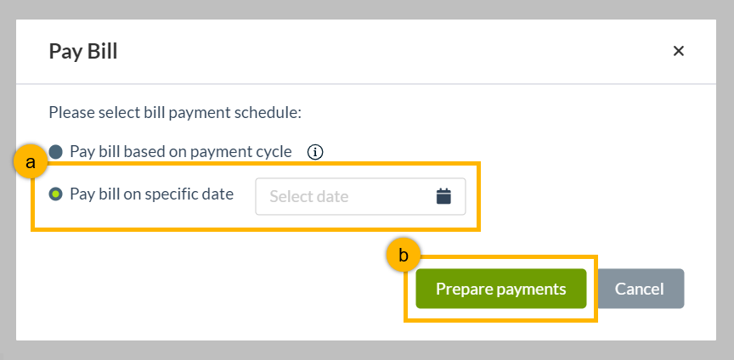Click the gray backdrop outside the dialog
The image size is (734, 360).
pyautogui.click(x=367, y=9)
